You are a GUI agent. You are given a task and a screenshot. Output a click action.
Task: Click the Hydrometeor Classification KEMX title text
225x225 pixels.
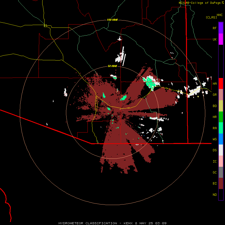point(112,223)
